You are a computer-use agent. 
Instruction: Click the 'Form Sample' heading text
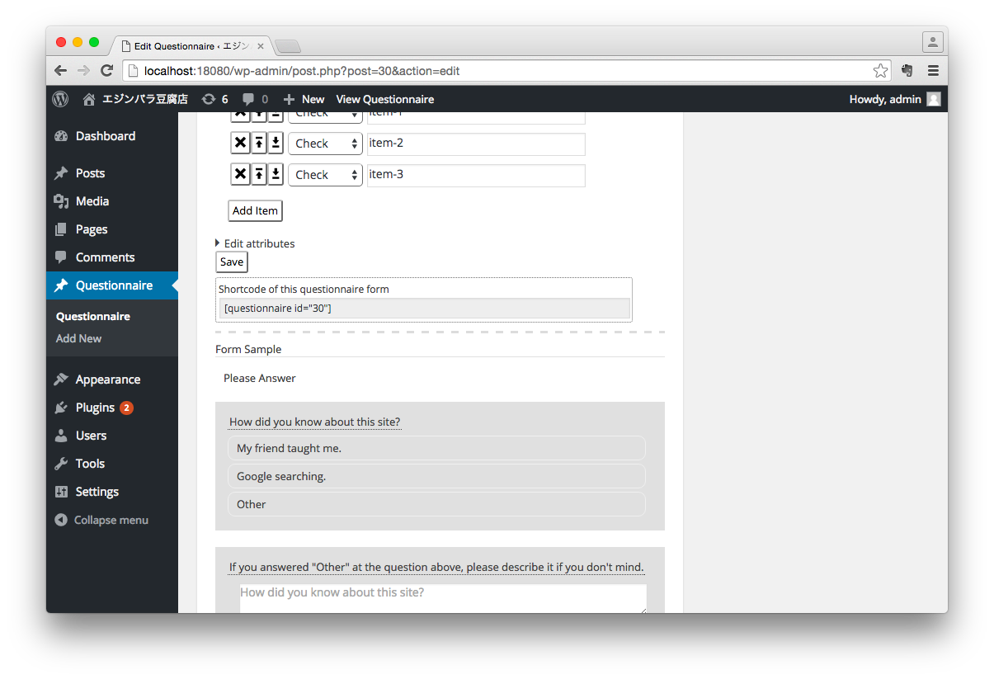(x=248, y=349)
